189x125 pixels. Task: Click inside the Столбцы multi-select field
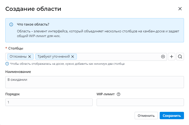point(119,57)
